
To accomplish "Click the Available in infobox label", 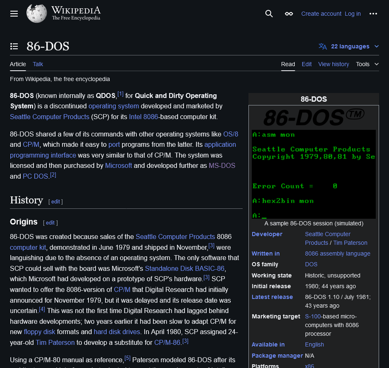I will point(268,345).
